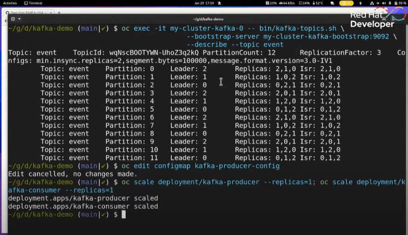
Task: Click Isr: 2,0,1 on Partition 3 row
Action: point(320,93)
